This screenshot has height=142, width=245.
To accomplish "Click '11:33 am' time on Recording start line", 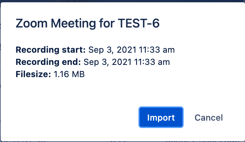I will tap(157, 50).
